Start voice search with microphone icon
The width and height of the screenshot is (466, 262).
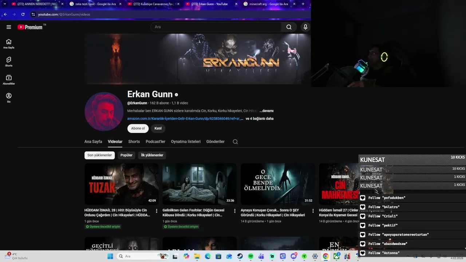305,27
